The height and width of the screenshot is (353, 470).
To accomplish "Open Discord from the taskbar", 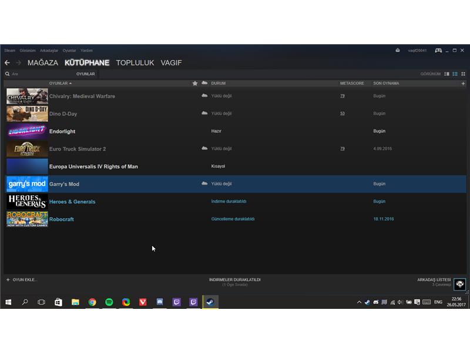I will pyautogui.click(x=160, y=302).
